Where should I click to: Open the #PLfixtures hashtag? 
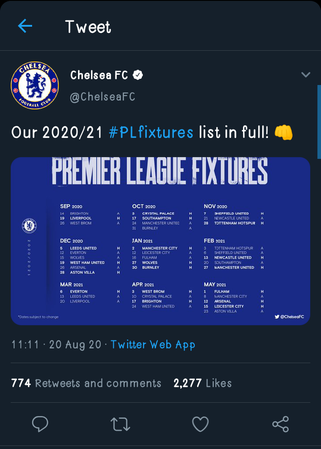(x=151, y=133)
